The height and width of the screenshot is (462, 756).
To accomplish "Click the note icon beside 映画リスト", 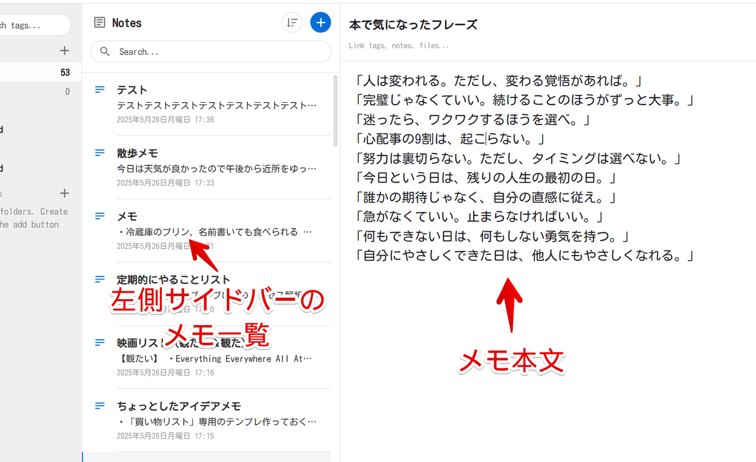I will point(100,342).
